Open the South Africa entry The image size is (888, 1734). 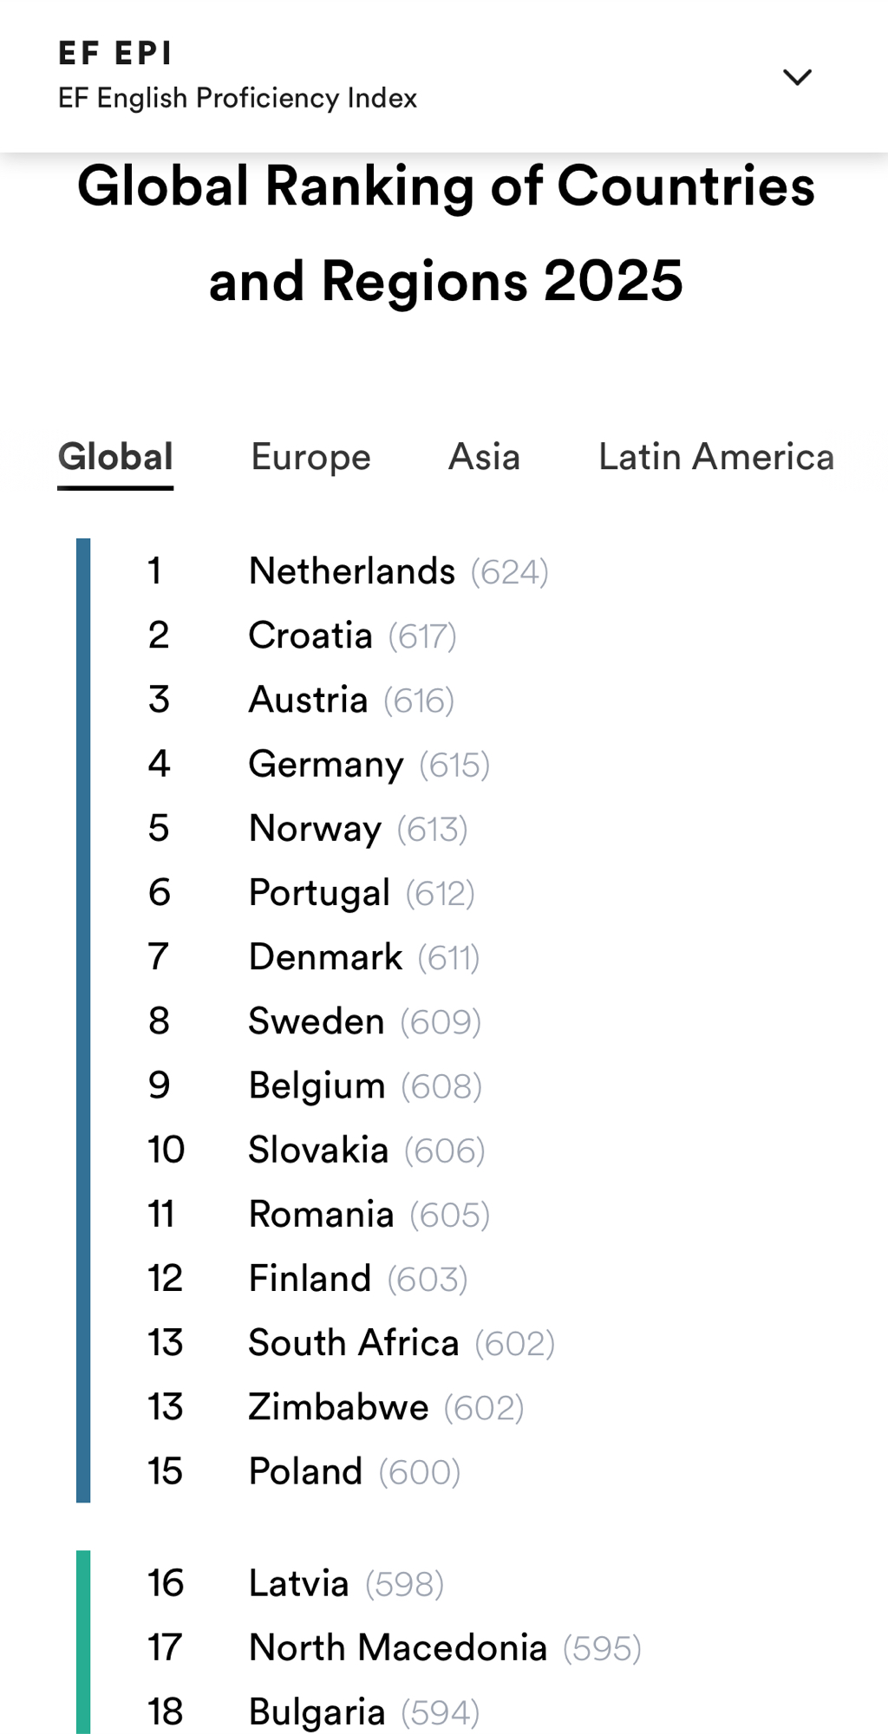click(x=353, y=1343)
